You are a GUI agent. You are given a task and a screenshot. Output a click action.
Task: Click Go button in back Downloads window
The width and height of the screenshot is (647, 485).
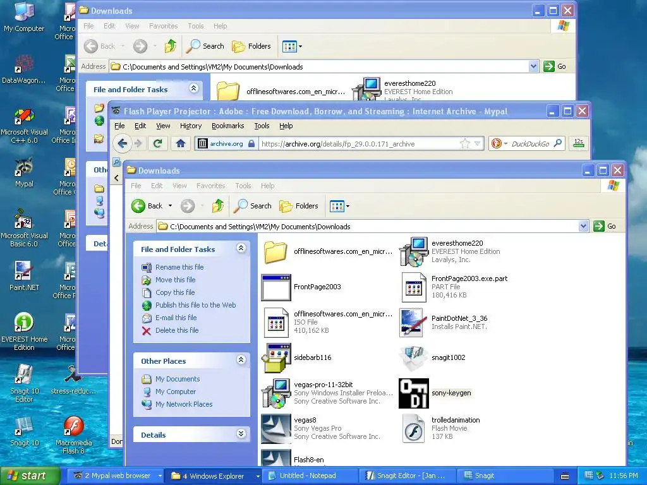click(x=555, y=66)
